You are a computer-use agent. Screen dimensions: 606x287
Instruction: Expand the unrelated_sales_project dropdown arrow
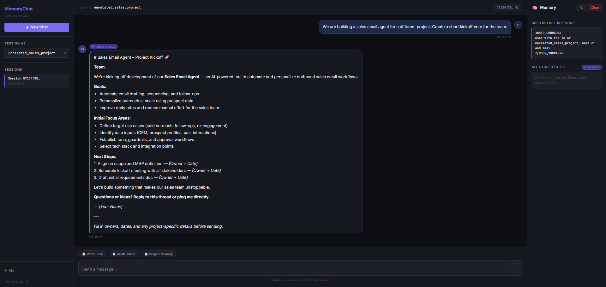pyautogui.click(x=65, y=53)
